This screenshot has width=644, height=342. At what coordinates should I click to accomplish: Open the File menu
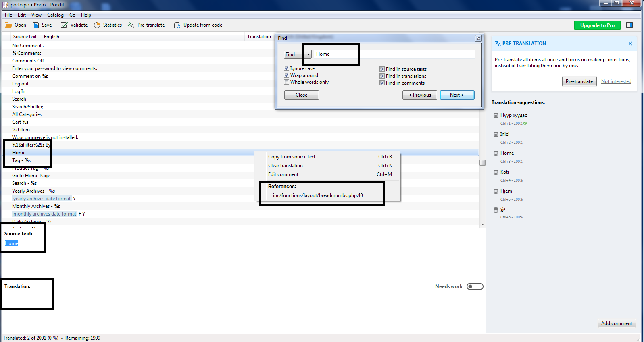8,15
